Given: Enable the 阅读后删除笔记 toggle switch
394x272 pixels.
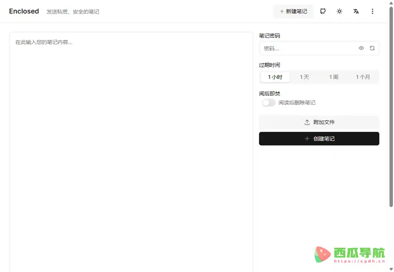Looking at the screenshot, I should click(x=268, y=103).
